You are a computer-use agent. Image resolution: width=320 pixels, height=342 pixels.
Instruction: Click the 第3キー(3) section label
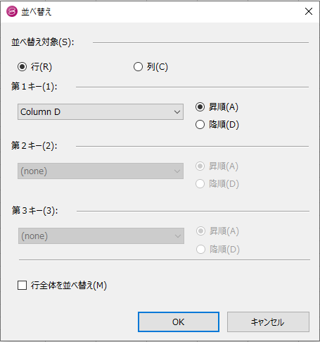point(34,210)
